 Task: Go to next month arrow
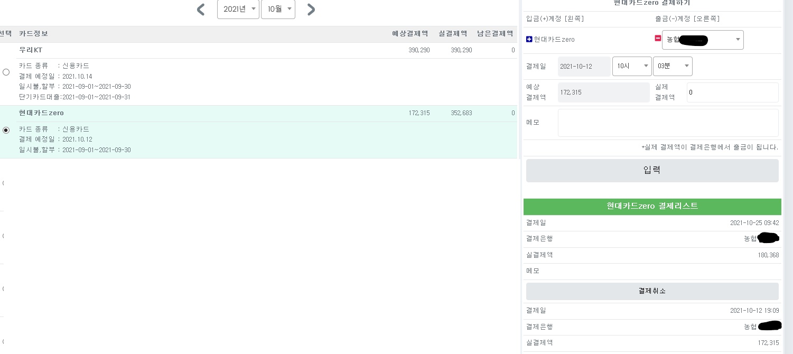click(x=311, y=10)
